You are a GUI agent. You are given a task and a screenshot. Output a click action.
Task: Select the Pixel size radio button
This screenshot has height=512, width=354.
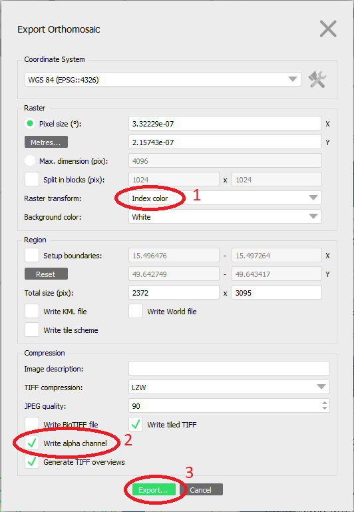[30, 123]
